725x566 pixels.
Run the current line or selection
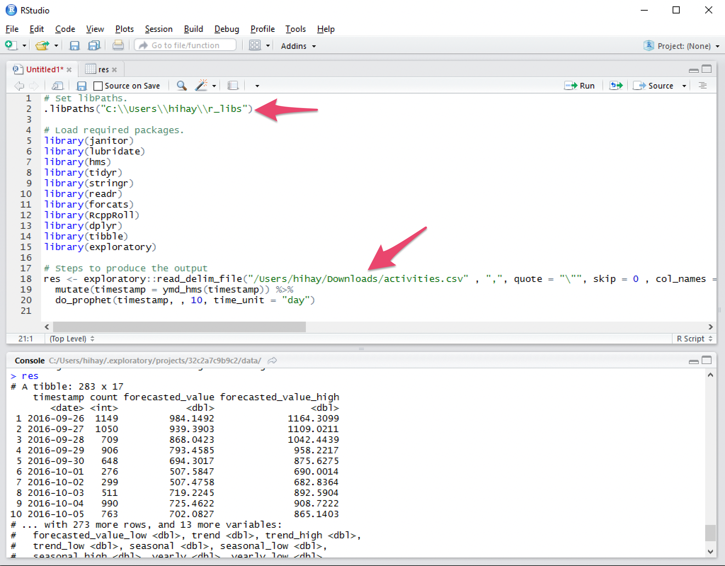click(x=579, y=86)
